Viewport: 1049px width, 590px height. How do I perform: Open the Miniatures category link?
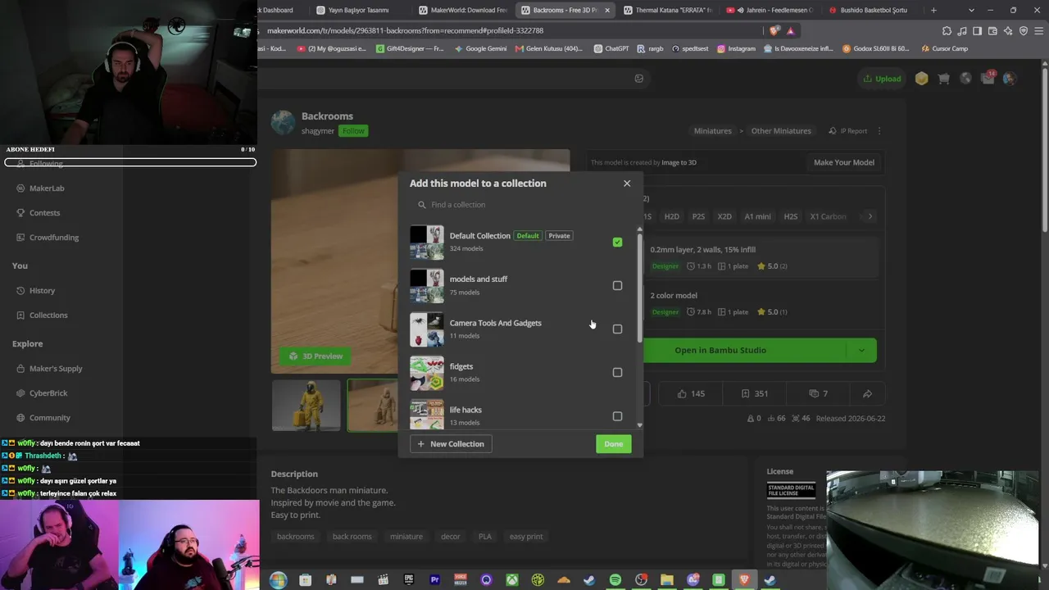[x=712, y=131]
